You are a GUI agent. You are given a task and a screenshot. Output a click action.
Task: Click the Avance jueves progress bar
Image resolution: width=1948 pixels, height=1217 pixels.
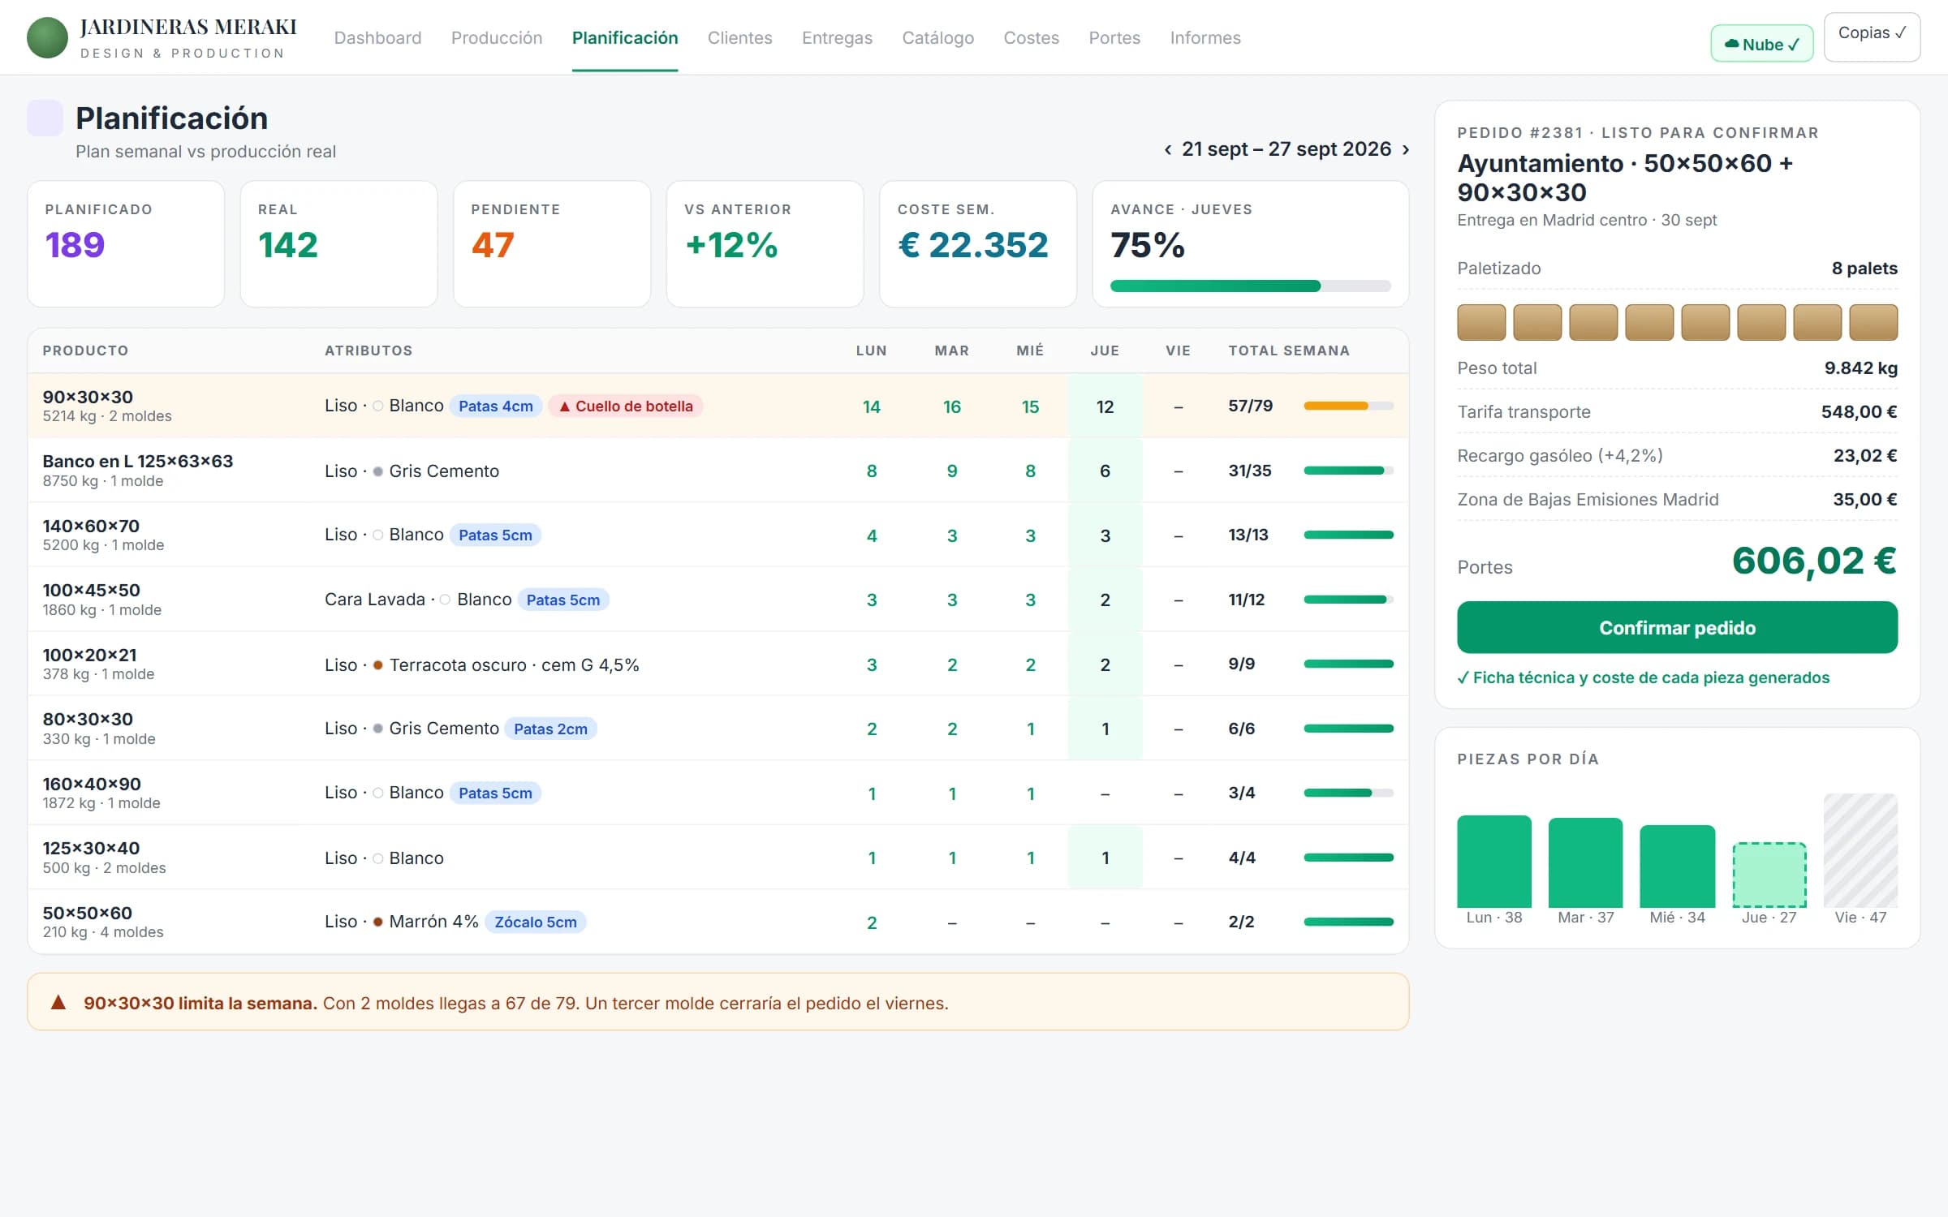1250,286
